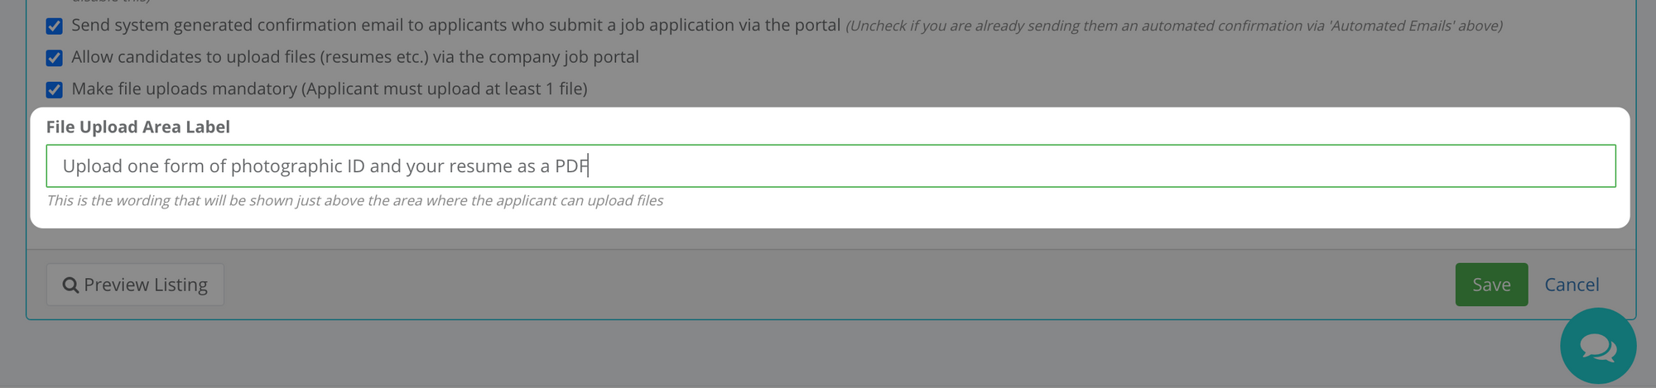
Task: Click the italic helper text below the input
Action: click(x=354, y=200)
